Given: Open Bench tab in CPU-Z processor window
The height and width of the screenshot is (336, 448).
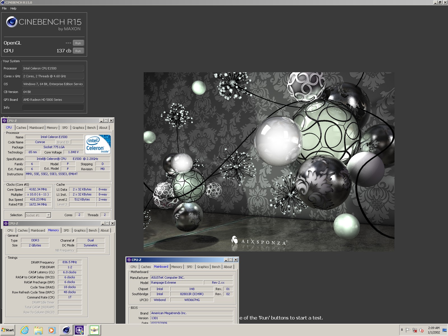Looking at the screenshot, I should pyautogui.click(x=92, y=128).
